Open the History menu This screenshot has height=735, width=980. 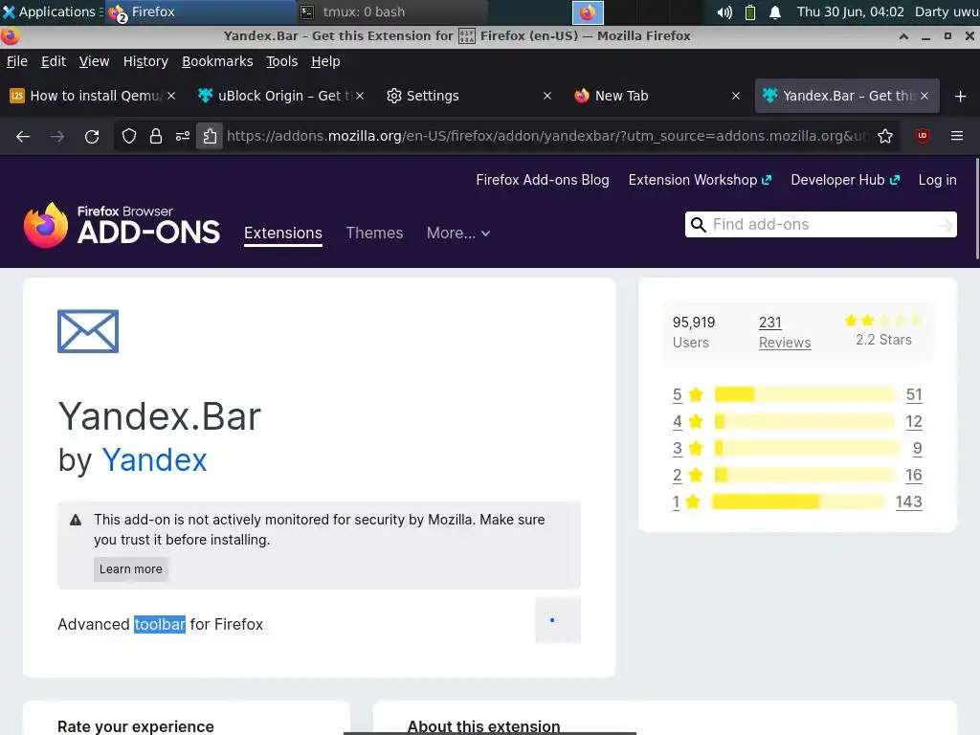145,61
